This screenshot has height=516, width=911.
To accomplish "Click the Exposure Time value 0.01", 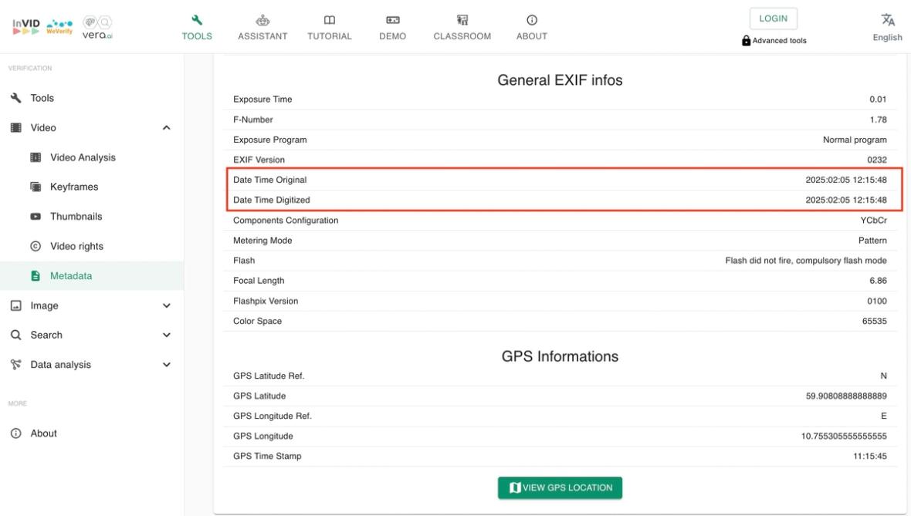I will point(878,99).
